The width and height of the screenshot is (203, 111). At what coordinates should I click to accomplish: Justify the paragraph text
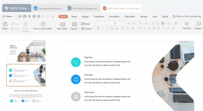click(x=154, y=28)
